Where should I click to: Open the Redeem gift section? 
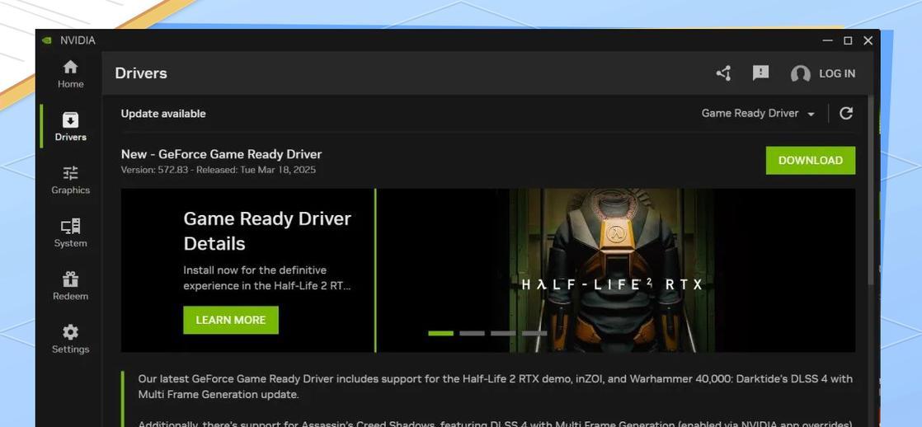(71, 286)
